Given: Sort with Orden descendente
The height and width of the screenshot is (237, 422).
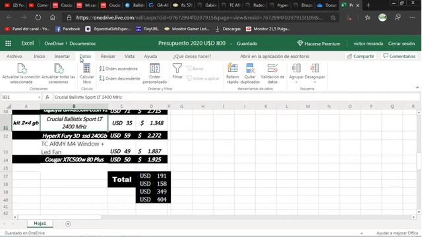Looking at the screenshot, I should coord(119,78).
